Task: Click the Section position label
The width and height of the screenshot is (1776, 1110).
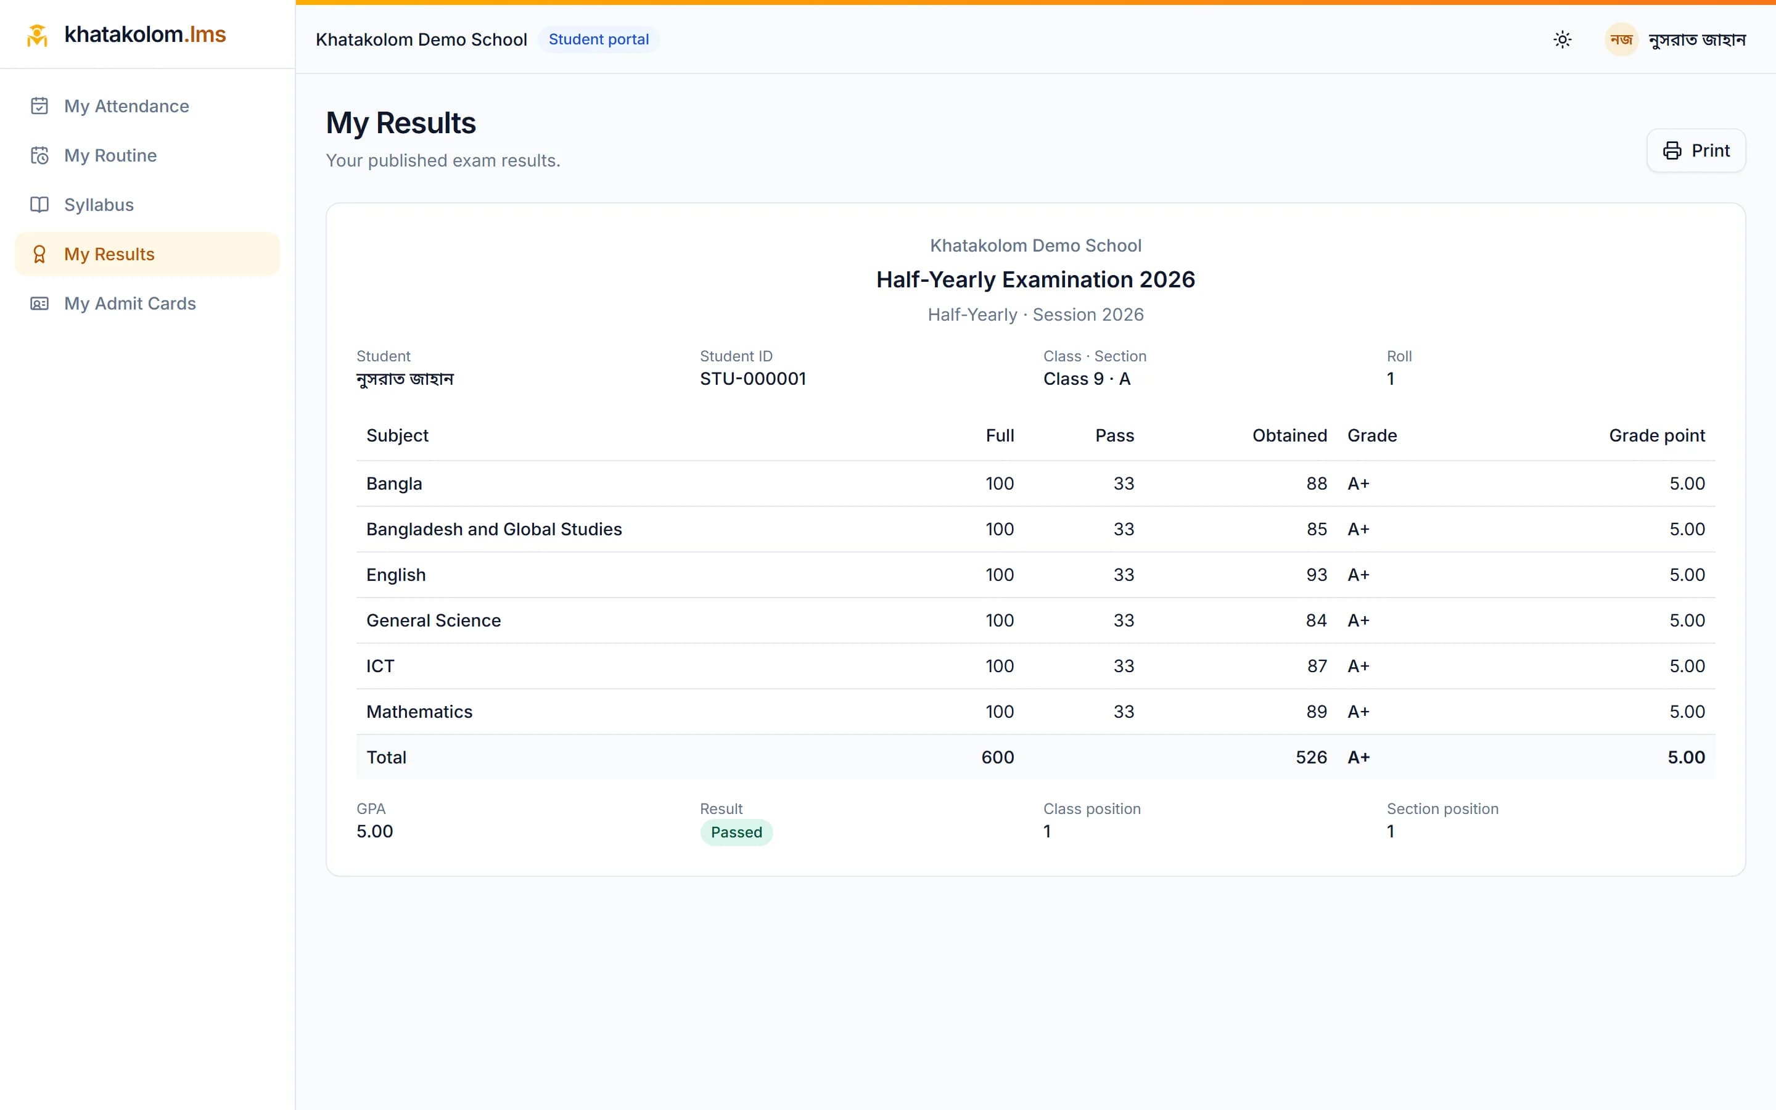Action: point(1442,809)
